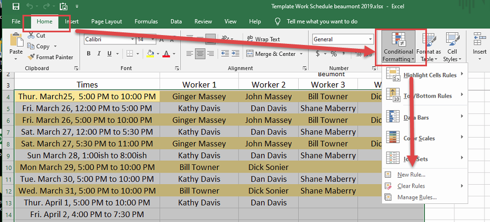Switch to the Page Layout tab
Screen dimensions: 490x222
106,21
